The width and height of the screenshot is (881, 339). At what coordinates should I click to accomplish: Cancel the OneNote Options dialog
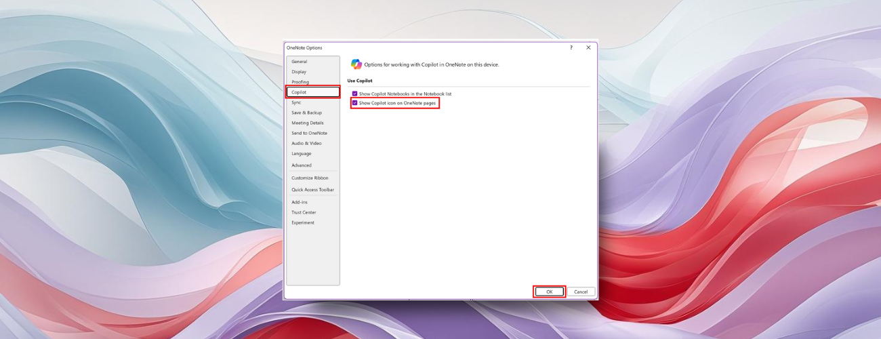(x=581, y=292)
